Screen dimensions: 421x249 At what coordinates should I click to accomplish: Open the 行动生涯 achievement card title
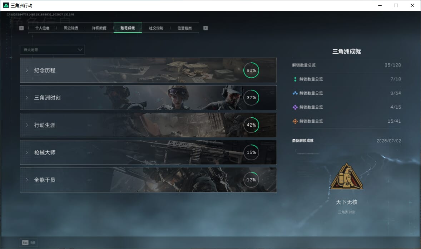45,125
